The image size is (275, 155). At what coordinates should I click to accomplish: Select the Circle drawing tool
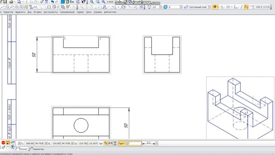pos(7,7)
